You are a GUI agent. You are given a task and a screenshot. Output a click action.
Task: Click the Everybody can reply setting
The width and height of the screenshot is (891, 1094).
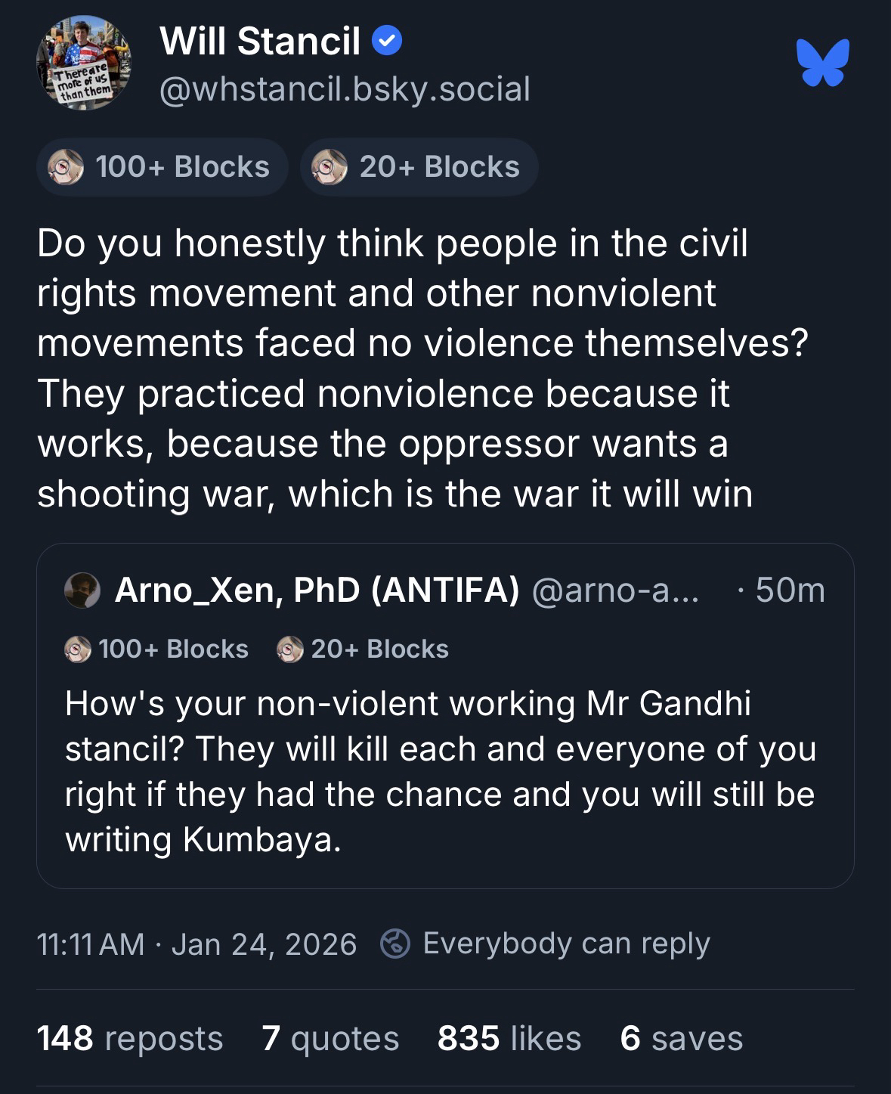click(566, 944)
